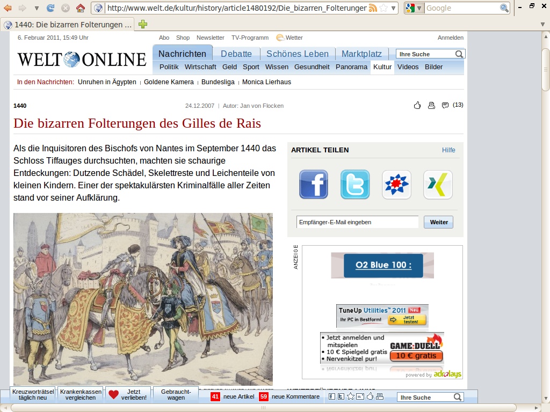Click the browser forward arrow
This screenshot has height=412, width=550.
pyautogui.click(x=22, y=8)
